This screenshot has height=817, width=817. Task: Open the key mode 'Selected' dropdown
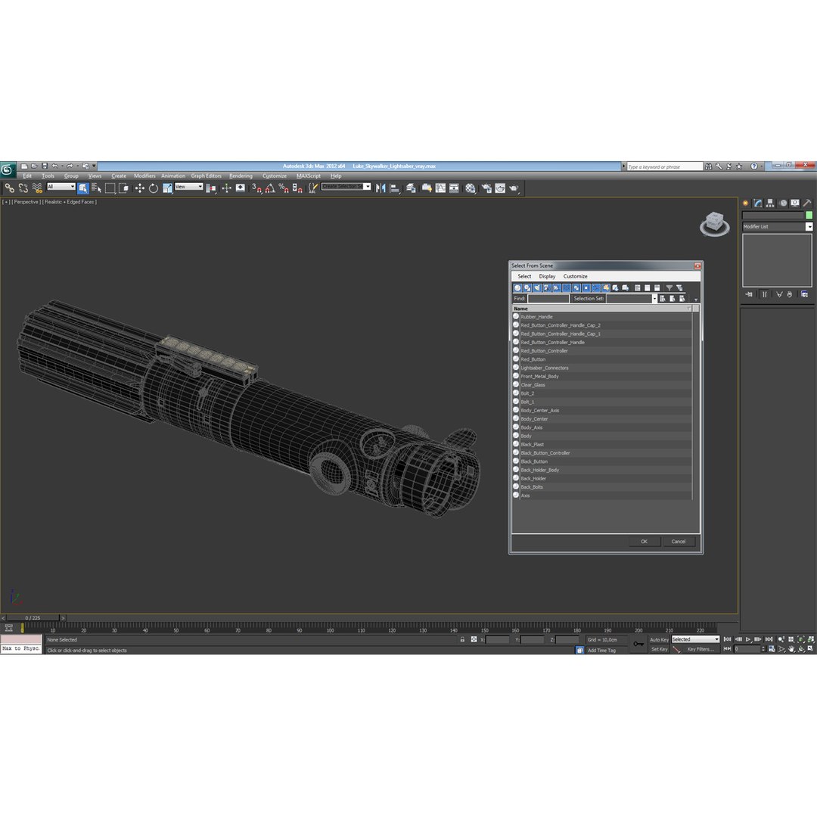click(x=695, y=639)
